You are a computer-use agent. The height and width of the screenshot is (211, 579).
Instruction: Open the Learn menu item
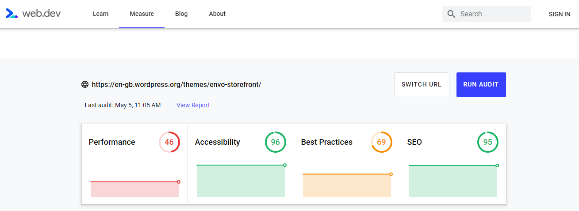pyautogui.click(x=100, y=14)
